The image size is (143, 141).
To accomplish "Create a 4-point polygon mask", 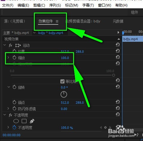I will (24, 121).
